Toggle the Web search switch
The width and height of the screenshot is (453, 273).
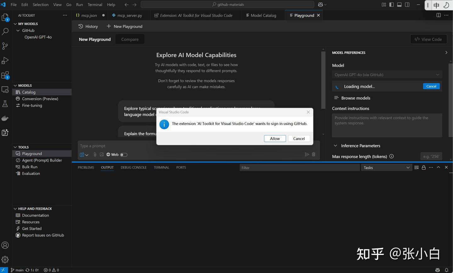[x=124, y=155]
